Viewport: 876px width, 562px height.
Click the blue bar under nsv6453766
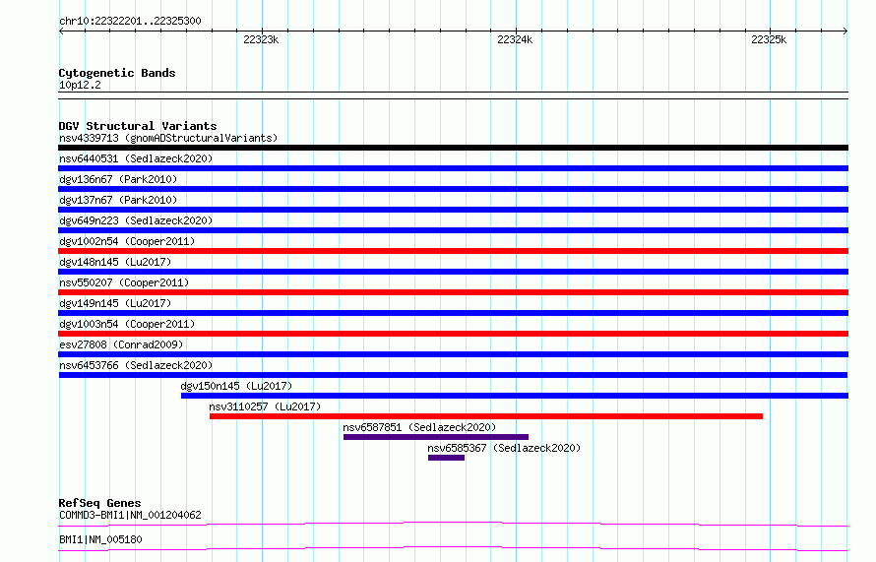(453, 375)
